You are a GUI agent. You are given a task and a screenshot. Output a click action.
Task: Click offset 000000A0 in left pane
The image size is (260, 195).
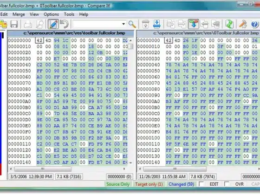[x=19, y=101]
